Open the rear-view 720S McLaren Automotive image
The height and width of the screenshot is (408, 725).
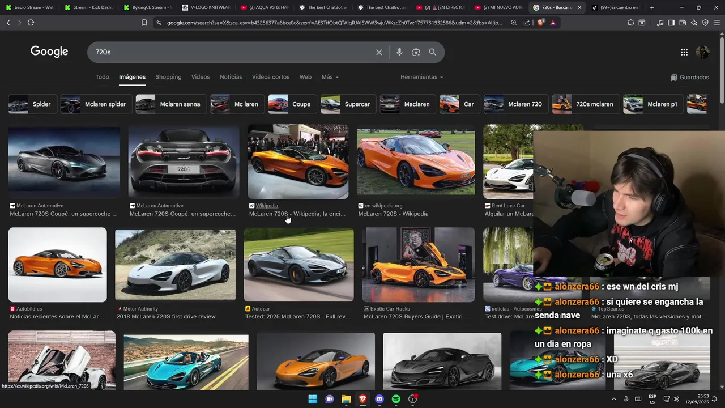[x=184, y=161]
